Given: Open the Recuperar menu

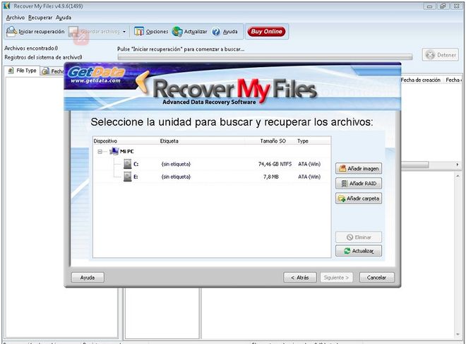Looking at the screenshot, I should [40, 18].
